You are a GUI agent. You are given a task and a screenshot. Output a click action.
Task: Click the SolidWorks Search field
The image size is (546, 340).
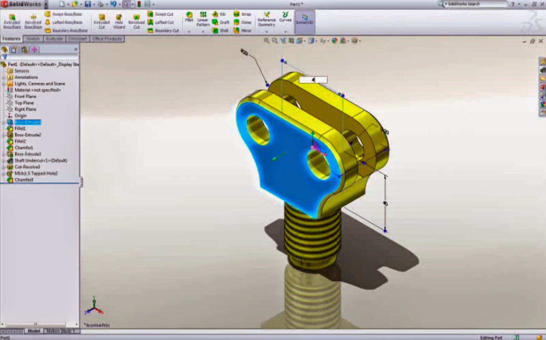[473, 4]
